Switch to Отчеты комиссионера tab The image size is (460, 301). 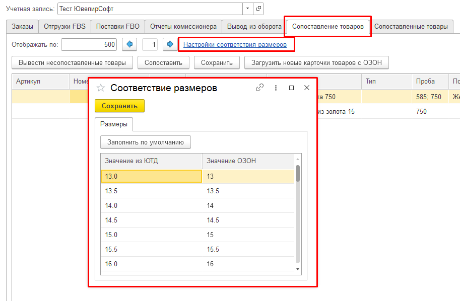(183, 26)
